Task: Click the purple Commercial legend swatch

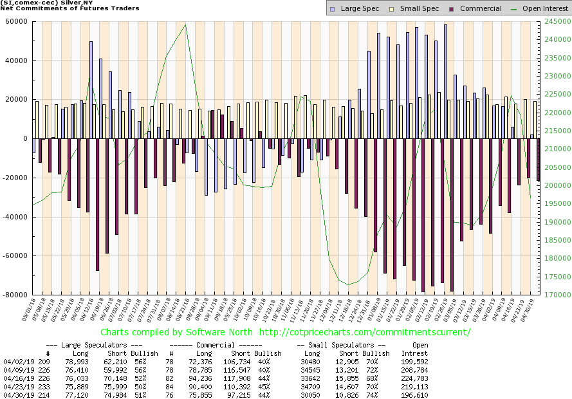Action: pos(452,9)
